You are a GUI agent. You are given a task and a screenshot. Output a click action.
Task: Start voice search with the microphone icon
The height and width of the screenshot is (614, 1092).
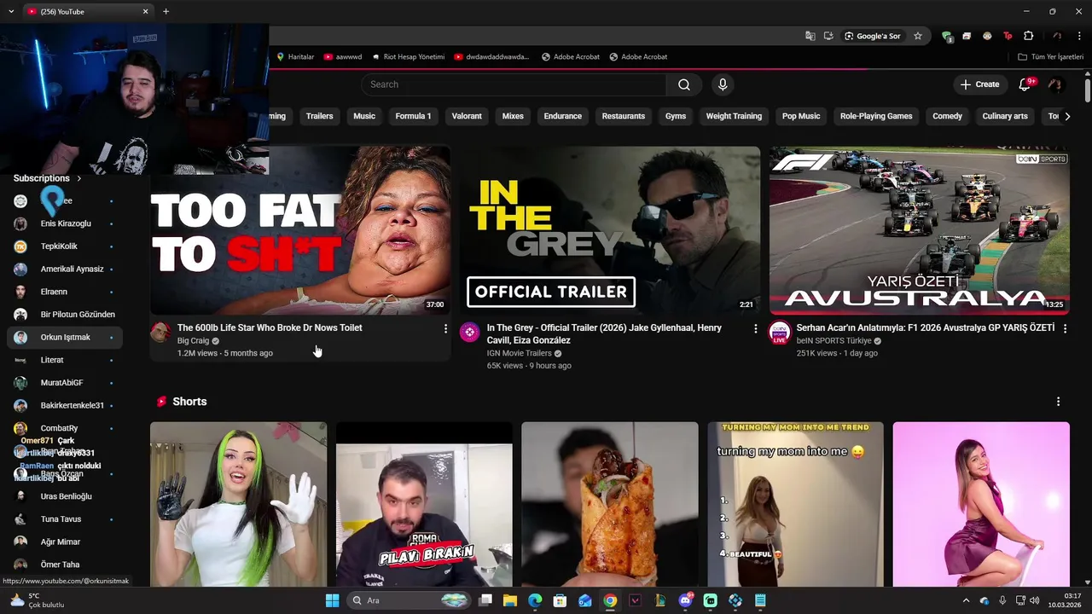[723, 84]
